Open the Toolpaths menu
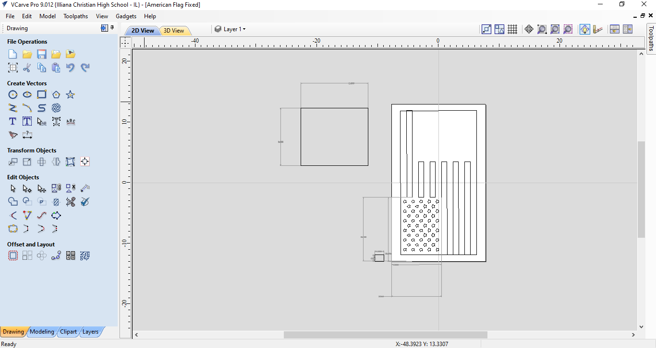 76,16
